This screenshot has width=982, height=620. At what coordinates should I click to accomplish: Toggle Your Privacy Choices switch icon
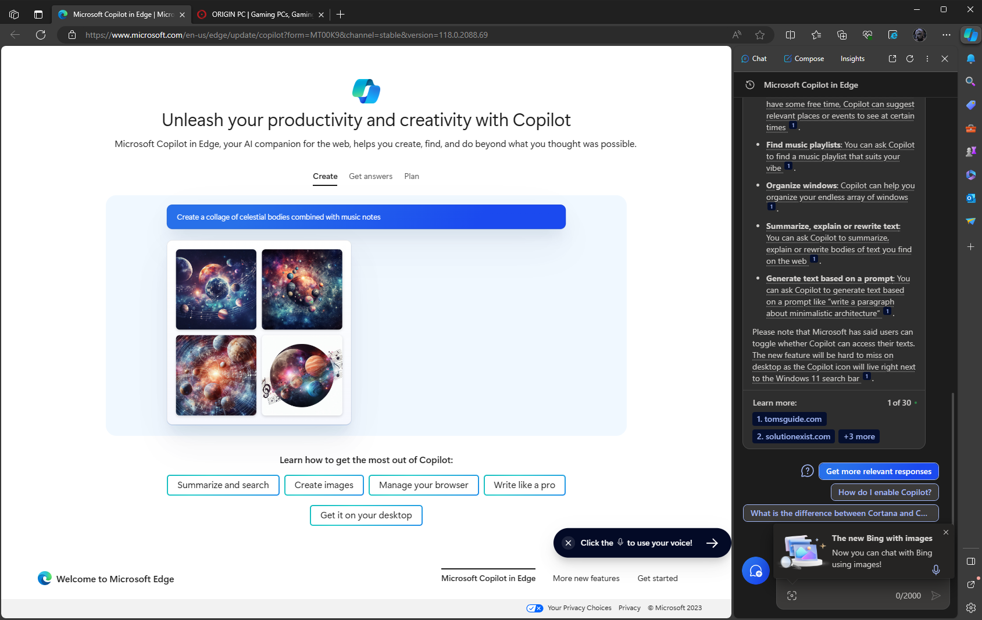pos(535,608)
